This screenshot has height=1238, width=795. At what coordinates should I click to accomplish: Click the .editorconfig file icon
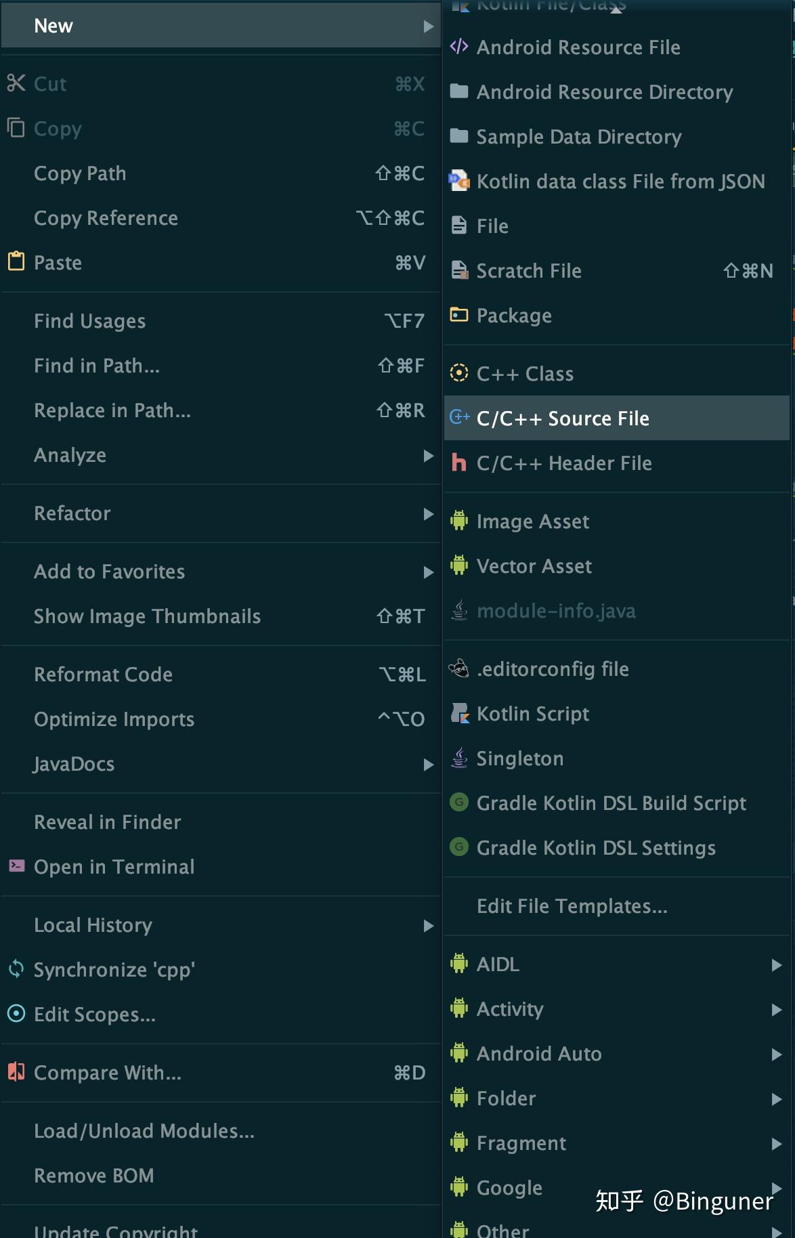pyautogui.click(x=459, y=668)
